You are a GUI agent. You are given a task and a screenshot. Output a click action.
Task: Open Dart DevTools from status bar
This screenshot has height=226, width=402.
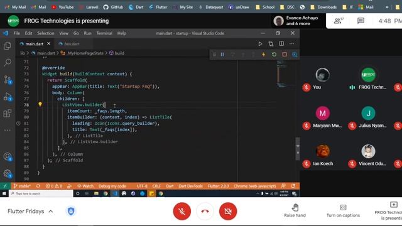click(x=190, y=186)
